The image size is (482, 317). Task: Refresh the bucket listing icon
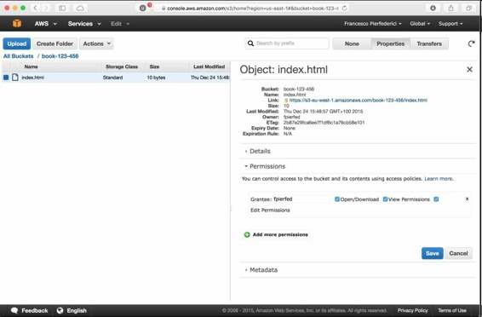click(x=471, y=43)
